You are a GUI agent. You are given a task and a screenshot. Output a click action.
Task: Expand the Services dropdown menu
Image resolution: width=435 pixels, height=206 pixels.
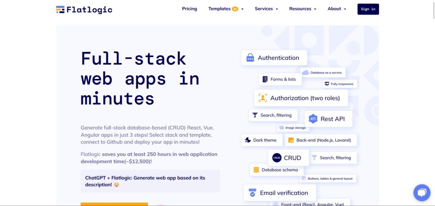point(266,9)
